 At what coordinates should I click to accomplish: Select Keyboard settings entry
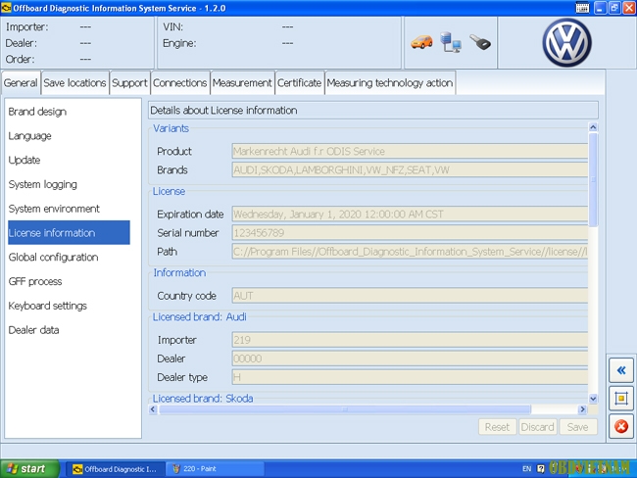pos(69,306)
